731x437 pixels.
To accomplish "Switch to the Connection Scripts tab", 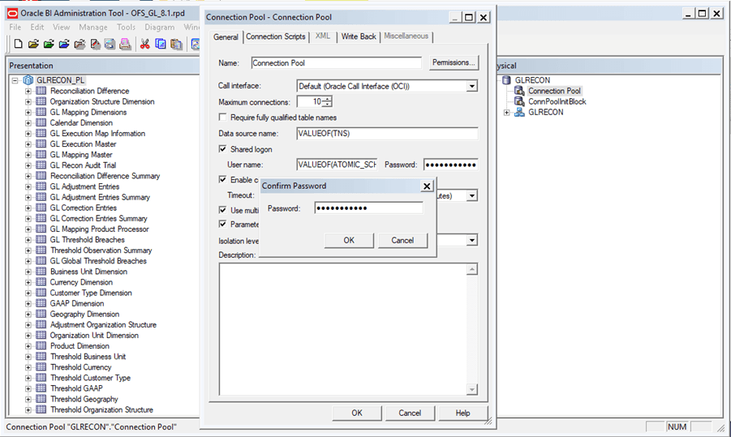I will (276, 36).
